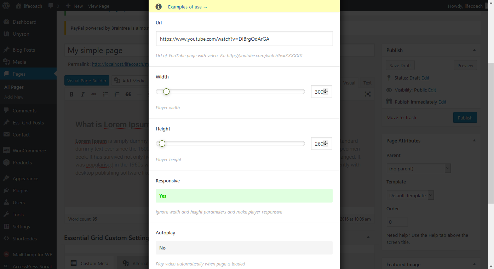Click the Save Draft button
This screenshot has width=494, height=269.
[400, 65]
